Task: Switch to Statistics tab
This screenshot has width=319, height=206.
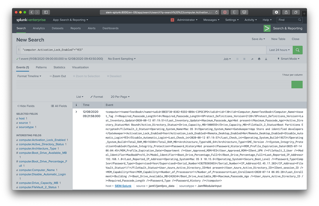Action: [59, 67]
